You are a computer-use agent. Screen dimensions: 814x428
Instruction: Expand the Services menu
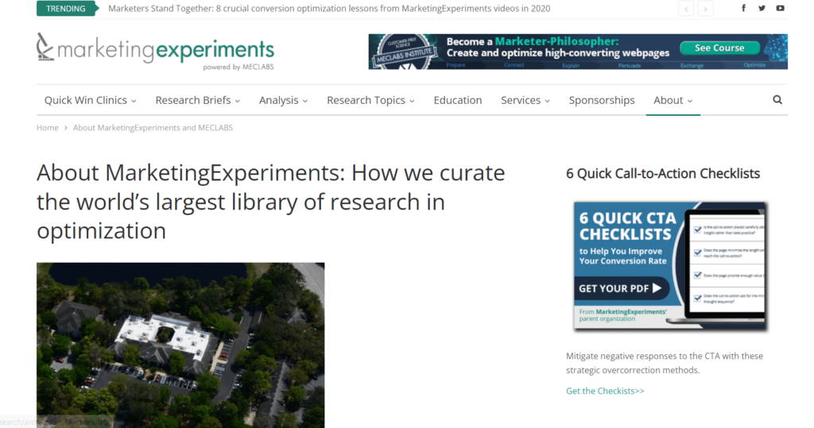(525, 100)
